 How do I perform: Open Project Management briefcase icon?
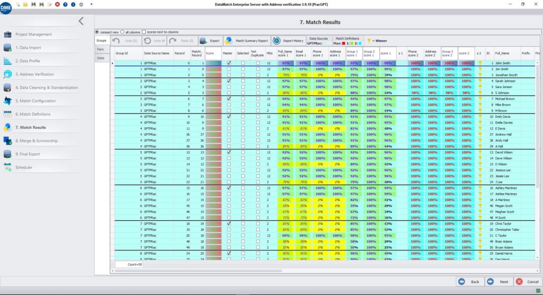pos(7,34)
